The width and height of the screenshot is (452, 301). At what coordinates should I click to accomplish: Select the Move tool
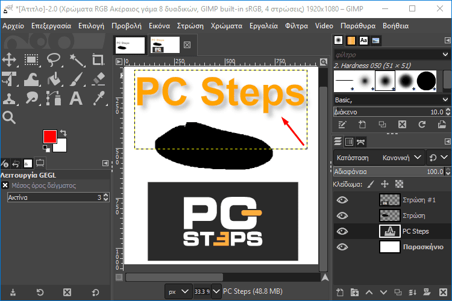click(9, 60)
